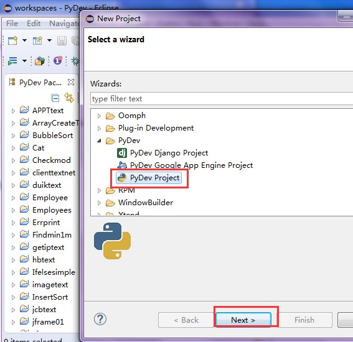Image resolution: width=353 pixels, height=342 pixels.
Task: Close the PyDev Package Explorer view
Action: pyautogui.click(x=71, y=82)
